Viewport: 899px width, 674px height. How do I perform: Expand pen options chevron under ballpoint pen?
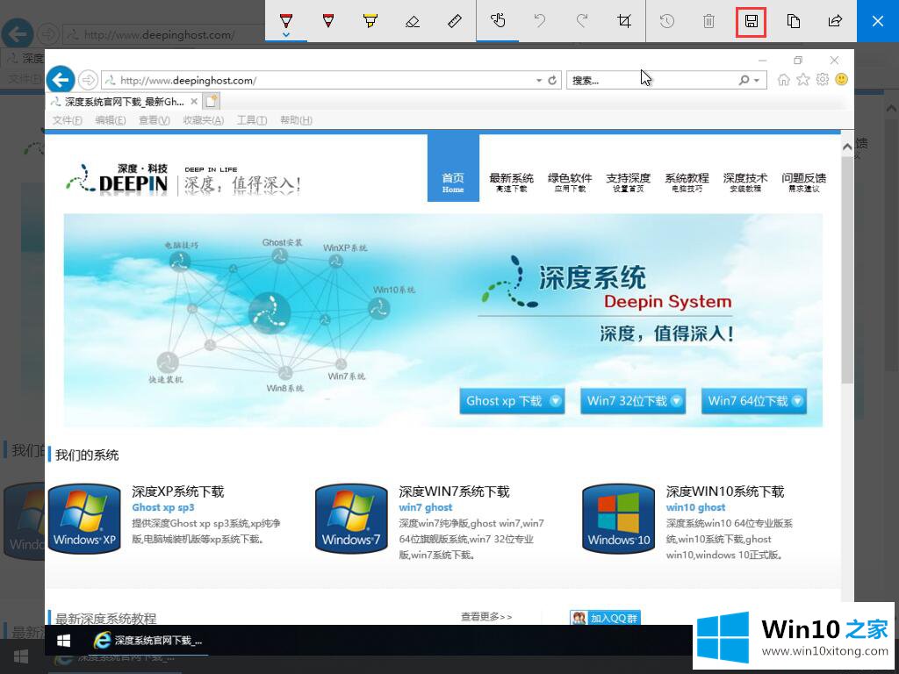click(x=286, y=35)
